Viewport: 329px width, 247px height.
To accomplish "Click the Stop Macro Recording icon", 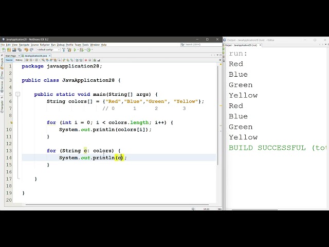I will [90, 60].
